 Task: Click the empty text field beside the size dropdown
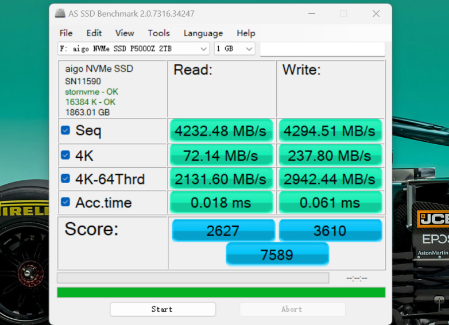[x=323, y=49]
